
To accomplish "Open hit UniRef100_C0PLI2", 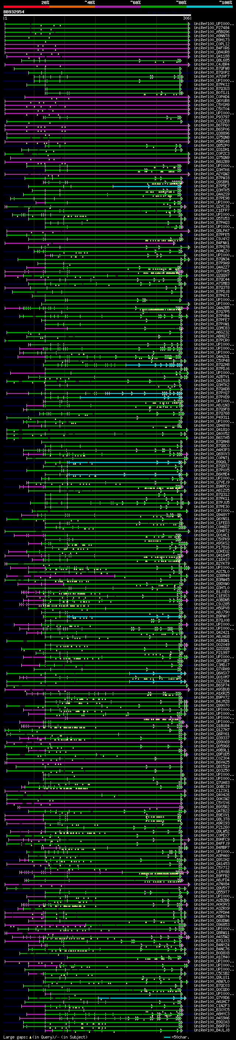I will [212, 44].
